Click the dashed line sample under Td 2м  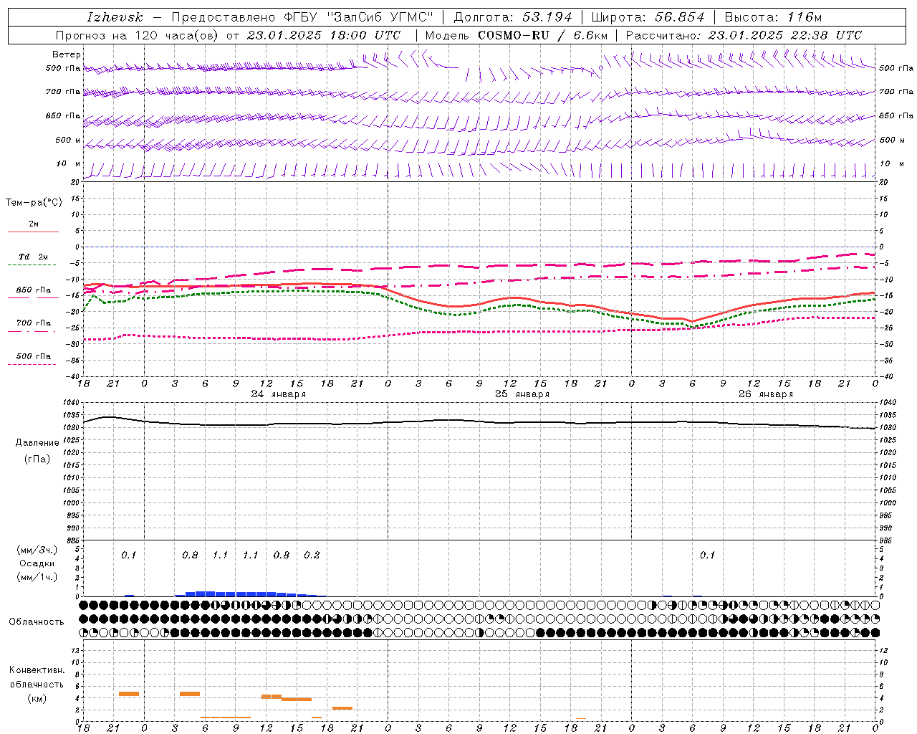coord(32,265)
